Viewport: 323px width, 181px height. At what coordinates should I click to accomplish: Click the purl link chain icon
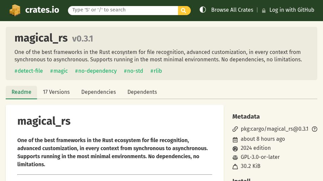[235, 129]
